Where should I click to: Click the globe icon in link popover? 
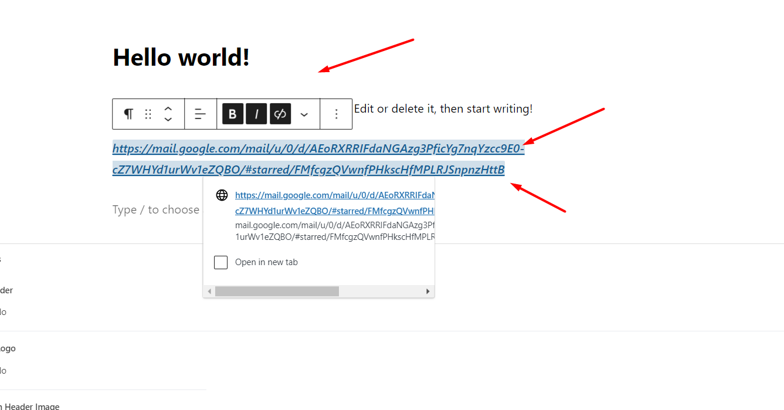[222, 195]
